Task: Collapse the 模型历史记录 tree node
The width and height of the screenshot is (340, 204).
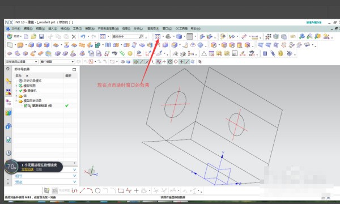Action: tap(16, 101)
